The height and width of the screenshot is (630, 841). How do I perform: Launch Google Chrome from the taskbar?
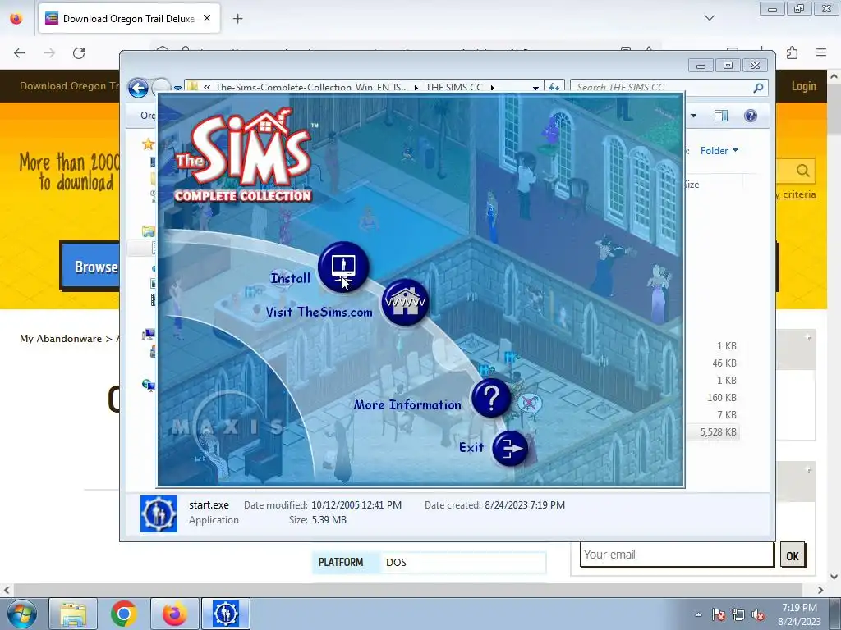coord(123,614)
